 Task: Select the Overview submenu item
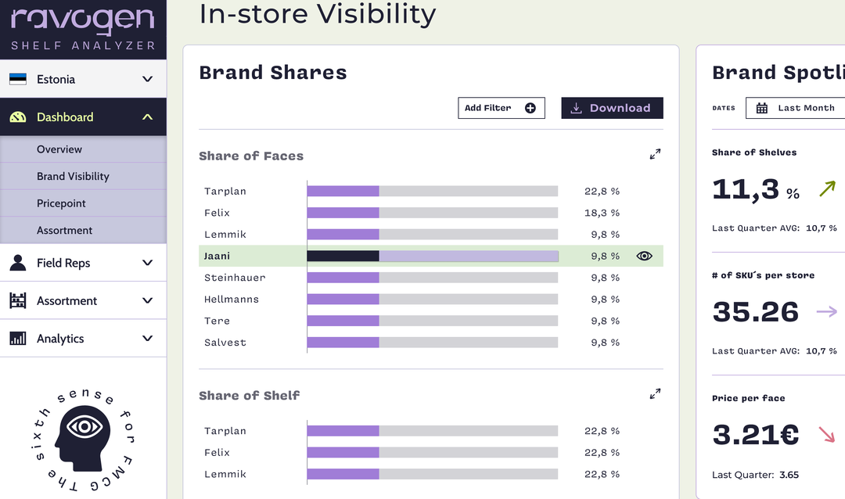(x=59, y=149)
